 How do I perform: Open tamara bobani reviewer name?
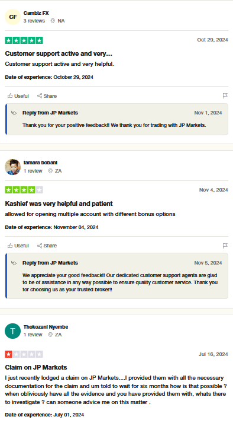click(40, 163)
